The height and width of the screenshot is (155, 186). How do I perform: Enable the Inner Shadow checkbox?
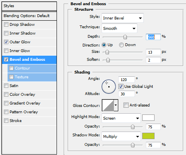(x=6, y=33)
